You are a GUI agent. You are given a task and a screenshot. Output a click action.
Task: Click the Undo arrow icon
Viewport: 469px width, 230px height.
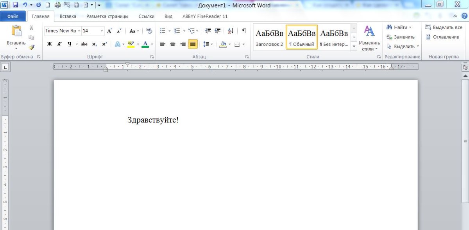[x=25, y=5]
